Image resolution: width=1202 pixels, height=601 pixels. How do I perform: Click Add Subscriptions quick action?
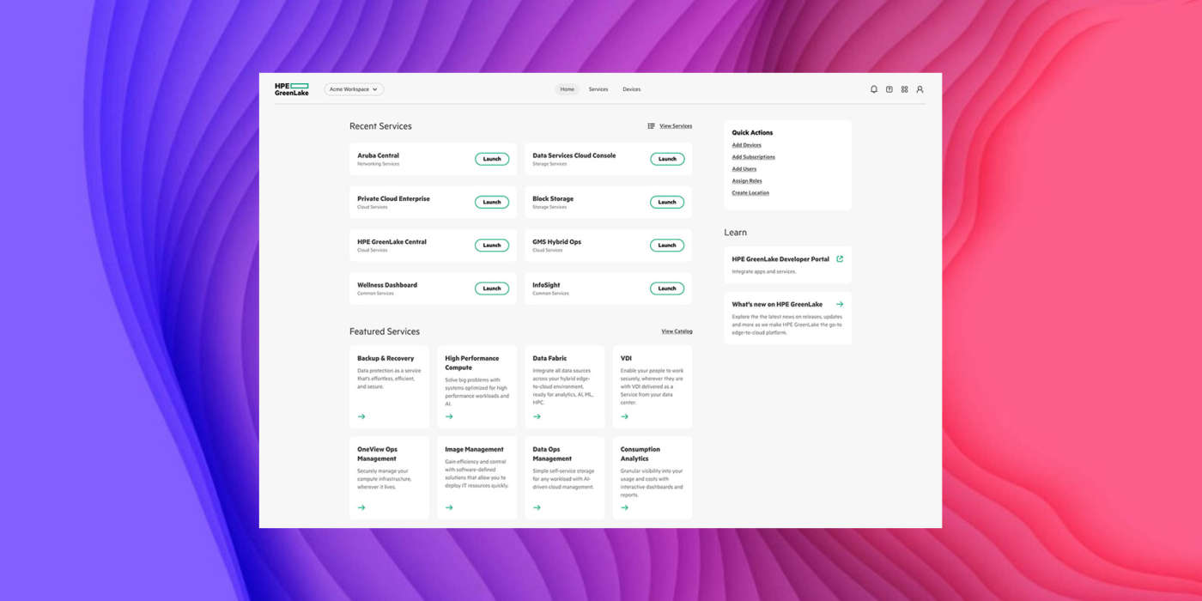(753, 157)
